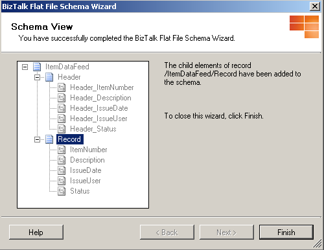Click the IssueUser field element icon
This screenshot has height=250, width=324.
62,181
